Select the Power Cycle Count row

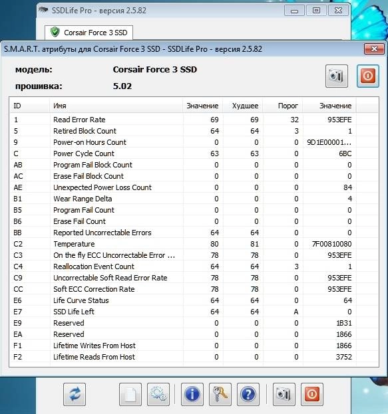(194, 154)
